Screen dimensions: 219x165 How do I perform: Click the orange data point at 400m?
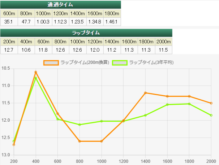(x=35, y=72)
